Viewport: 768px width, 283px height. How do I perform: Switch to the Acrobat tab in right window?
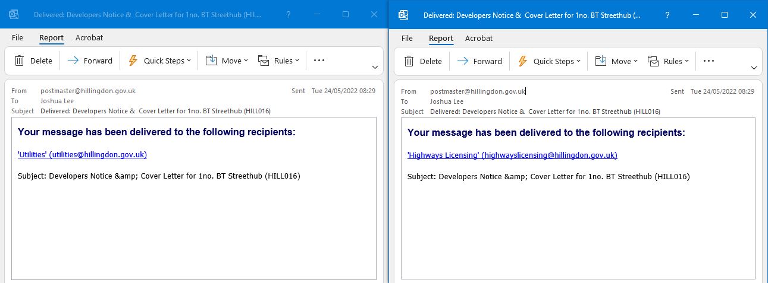point(478,38)
